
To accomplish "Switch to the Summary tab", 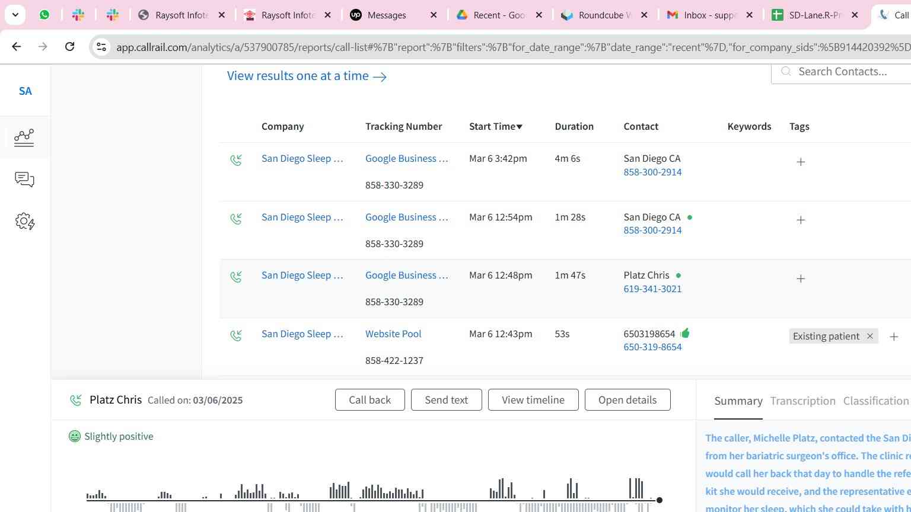I will tap(738, 401).
